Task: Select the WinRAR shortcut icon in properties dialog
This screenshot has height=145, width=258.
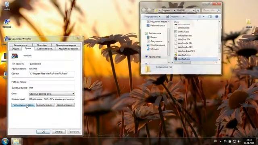Action: (x=15, y=56)
